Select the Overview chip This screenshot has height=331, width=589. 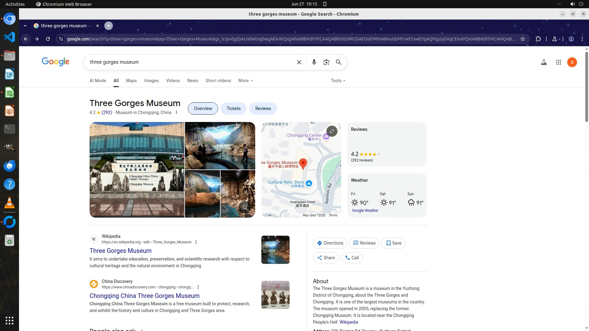point(203,108)
